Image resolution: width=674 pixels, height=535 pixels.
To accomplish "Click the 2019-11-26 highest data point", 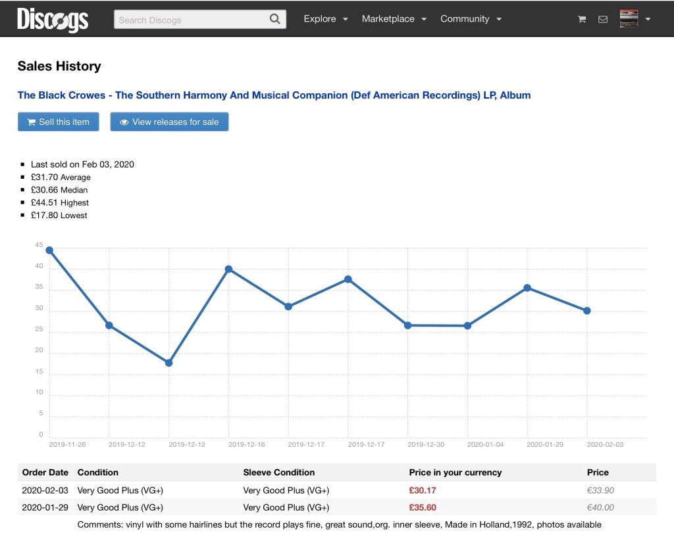I will [49, 250].
